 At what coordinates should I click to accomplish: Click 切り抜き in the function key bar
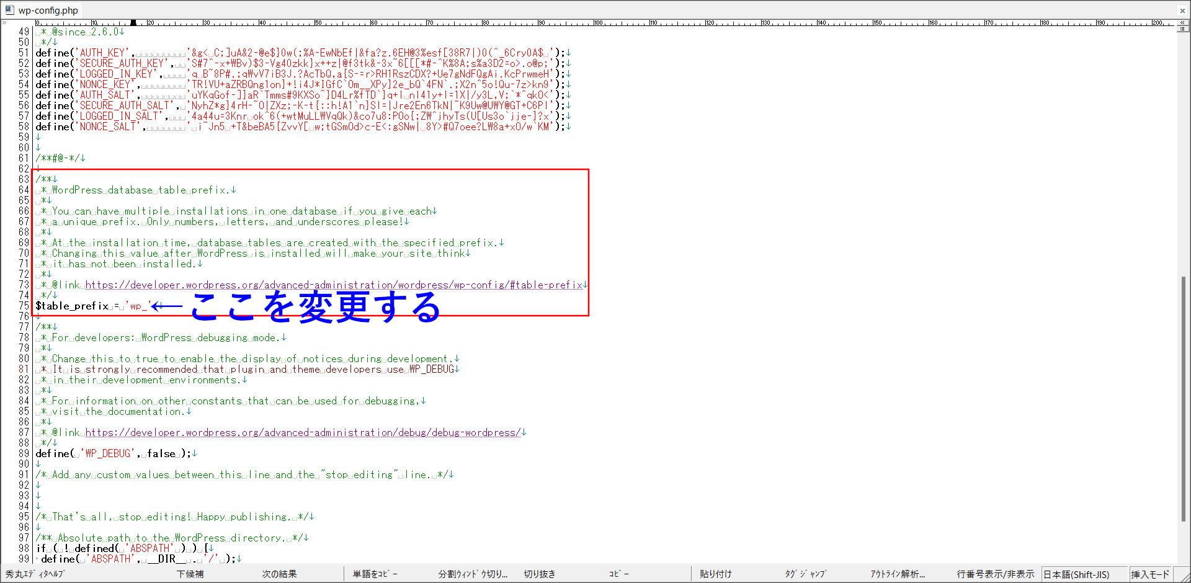click(x=539, y=574)
